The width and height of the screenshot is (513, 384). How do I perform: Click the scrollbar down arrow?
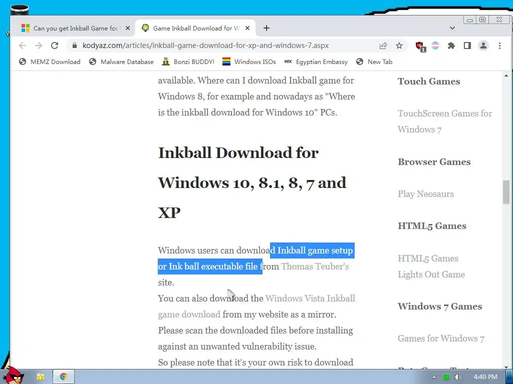(506, 367)
